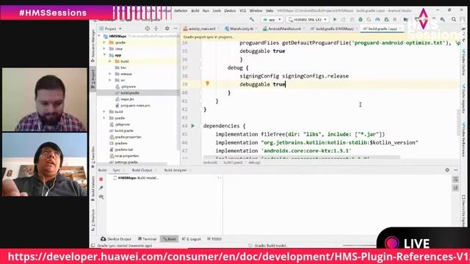Open Build panel settings gear
The height and width of the screenshot is (264, 470).
coord(447,170)
